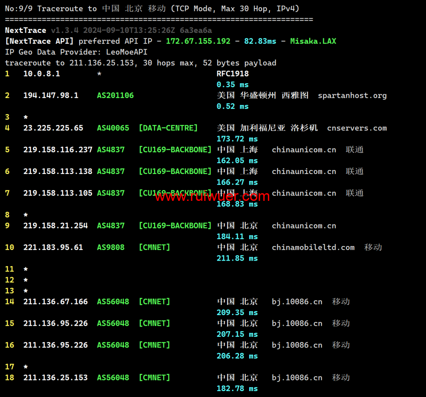
Task: Click the [DATA-CENTRE] network tag
Action: tap(168, 128)
